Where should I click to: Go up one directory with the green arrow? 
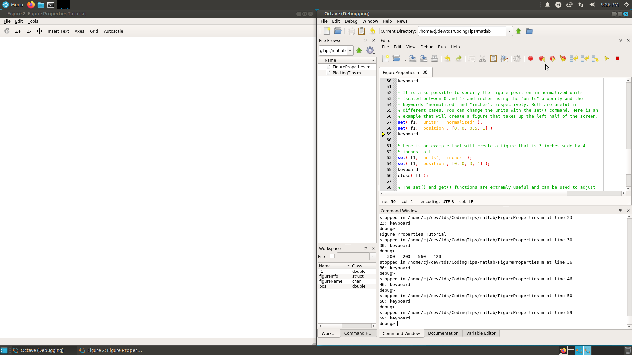518,31
